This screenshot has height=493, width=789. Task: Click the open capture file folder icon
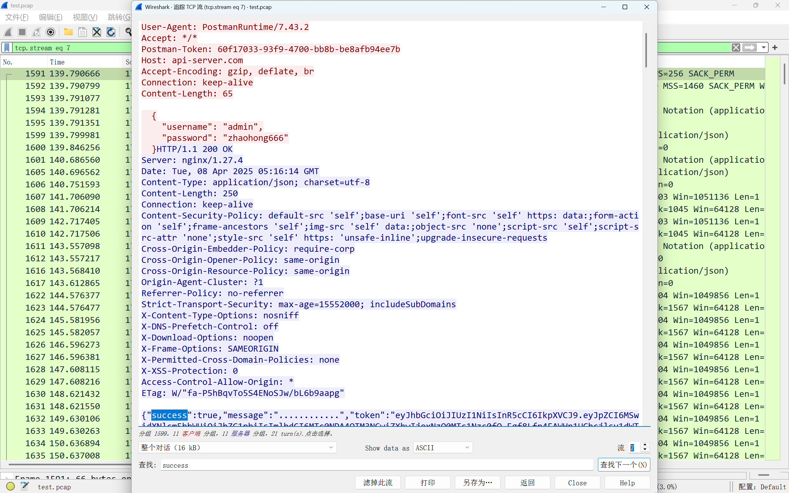(x=68, y=32)
